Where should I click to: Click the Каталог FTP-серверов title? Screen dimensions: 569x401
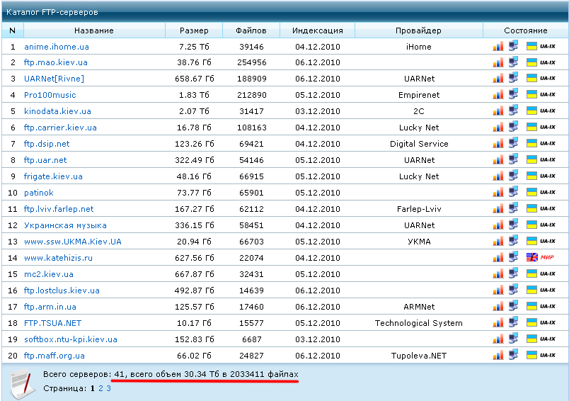coord(52,12)
